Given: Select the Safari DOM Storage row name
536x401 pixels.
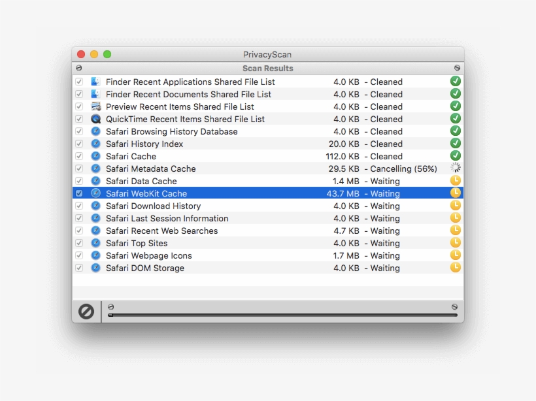Looking at the screenshot, I should click(145, 268).
